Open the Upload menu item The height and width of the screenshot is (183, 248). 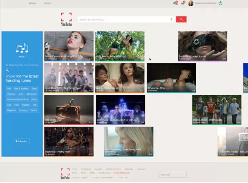47,3
